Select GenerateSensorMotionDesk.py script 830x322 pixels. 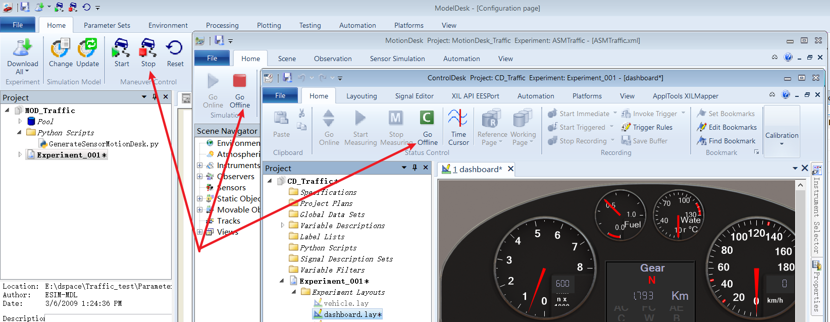[104, 144]
